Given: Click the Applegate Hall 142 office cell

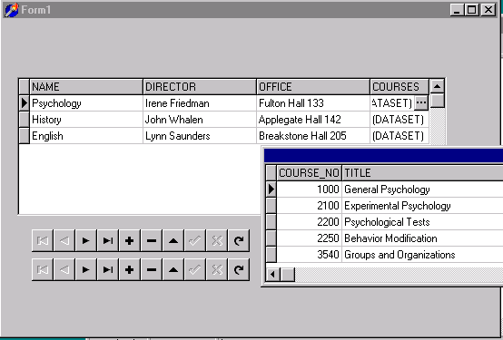Looking at the screenshot, I should (313, 120).
